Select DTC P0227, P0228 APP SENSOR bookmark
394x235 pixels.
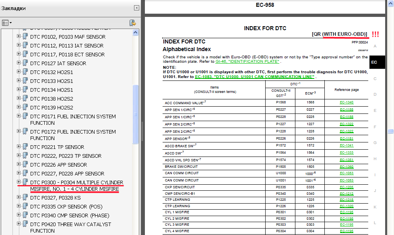coord(67,174)
